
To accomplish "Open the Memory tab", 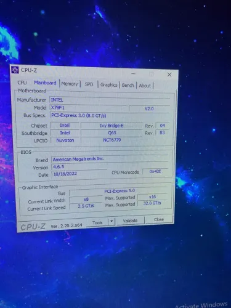I will pyautogui.click(x=70, y=84).
